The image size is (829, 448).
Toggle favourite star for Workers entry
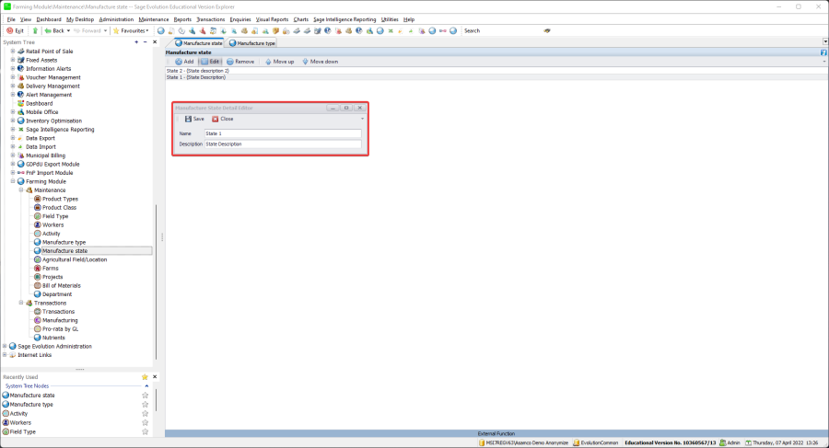pyautogui.click(x=145, y=422)
